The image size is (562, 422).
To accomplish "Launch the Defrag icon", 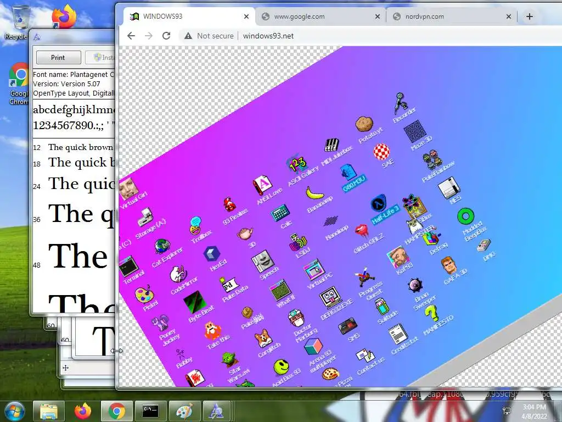I will pyautogui.click(x=431, y=238).
